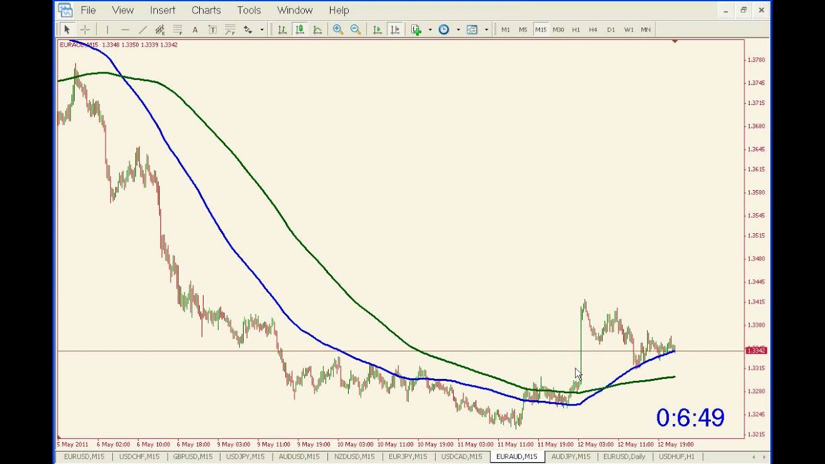Zoom out on the chart

tap(355, 30)
